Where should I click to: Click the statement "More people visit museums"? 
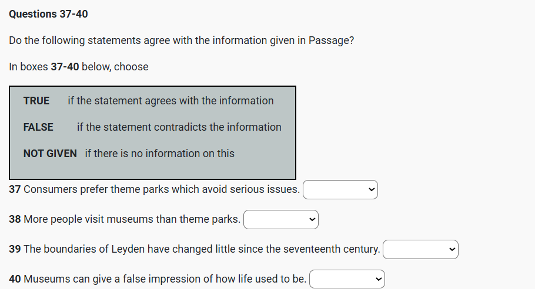(132, 220)
